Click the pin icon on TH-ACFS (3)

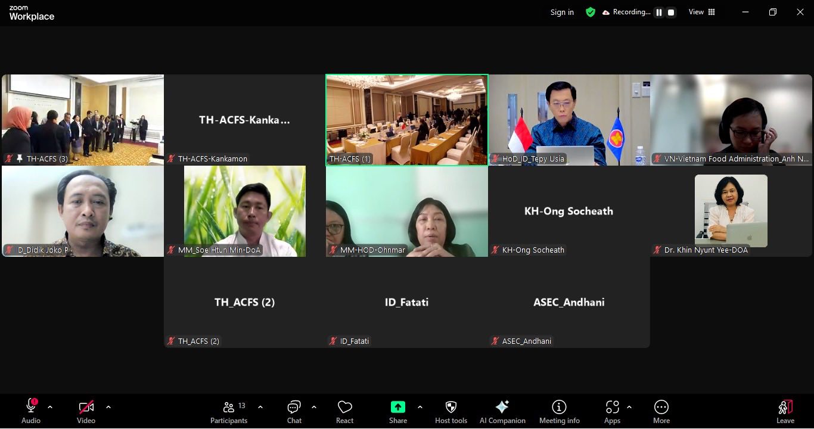(x=20, y=158)
